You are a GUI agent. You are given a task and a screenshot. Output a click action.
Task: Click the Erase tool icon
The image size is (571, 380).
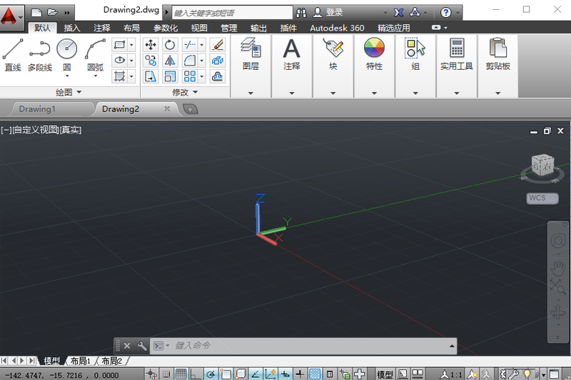click(x=218, y=45)
